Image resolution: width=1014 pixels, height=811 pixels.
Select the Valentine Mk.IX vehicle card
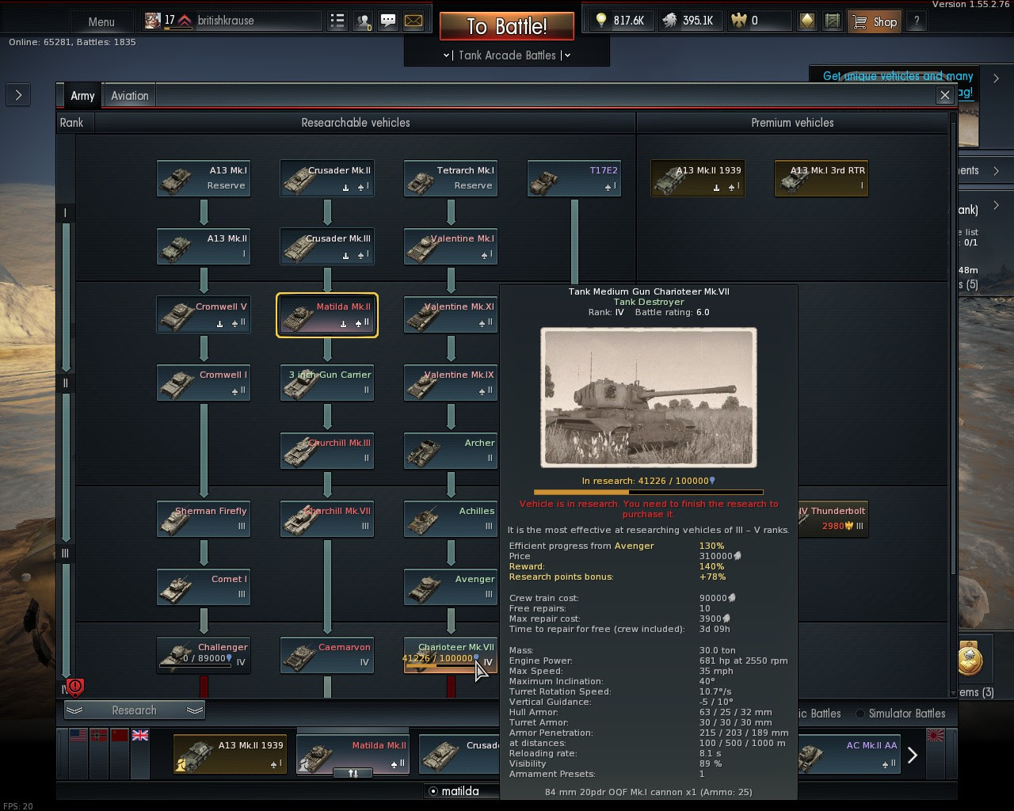coord(451,383)
